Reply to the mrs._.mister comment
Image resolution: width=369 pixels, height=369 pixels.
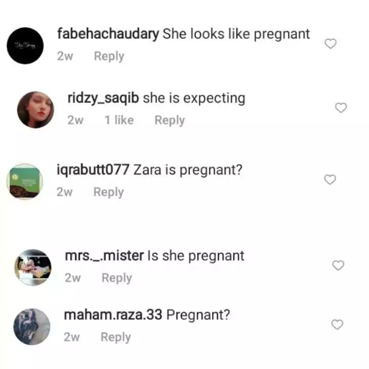point(117,278)
